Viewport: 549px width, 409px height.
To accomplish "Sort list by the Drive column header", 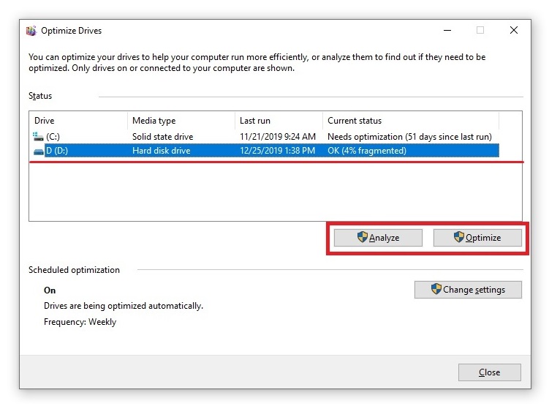I will (x=78, y=121).
